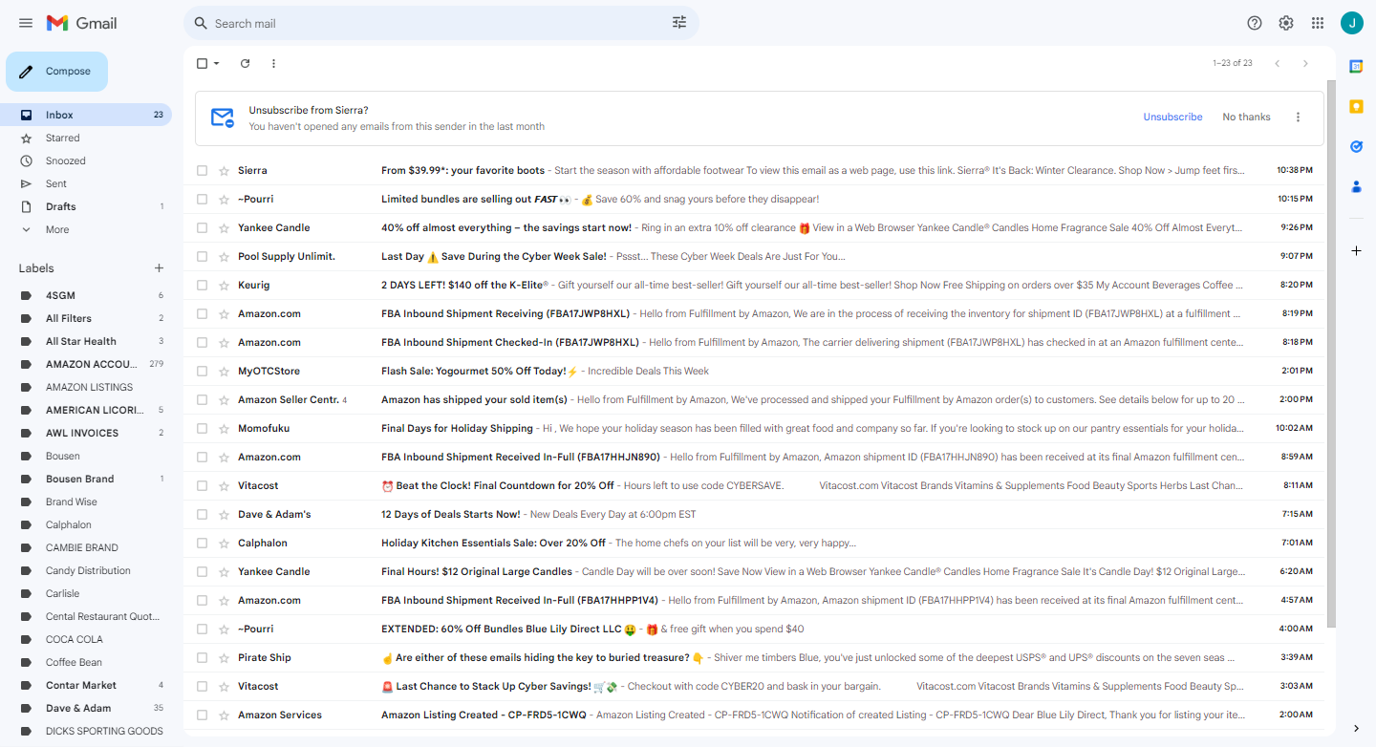Select the Keurig email checkbox
1376x747 pixels.
click(202, 285)
